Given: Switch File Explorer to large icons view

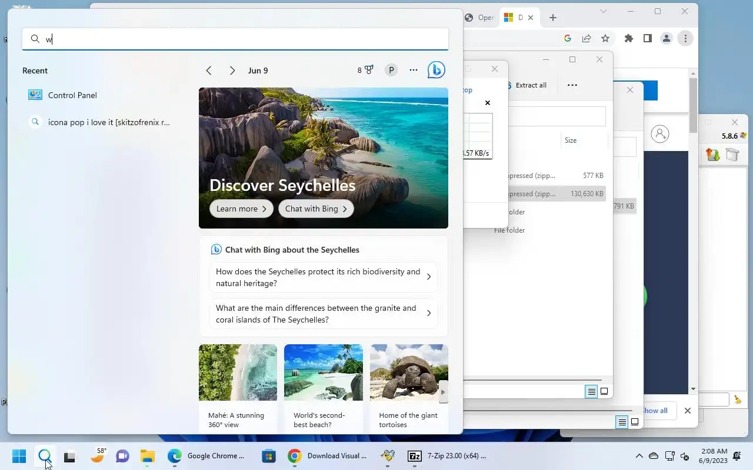Looking at the screenshot, I should point(604,391).
